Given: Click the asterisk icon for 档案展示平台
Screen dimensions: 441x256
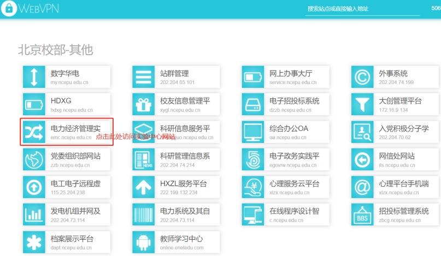Looking at the screenshot, I should coord(34,242).
